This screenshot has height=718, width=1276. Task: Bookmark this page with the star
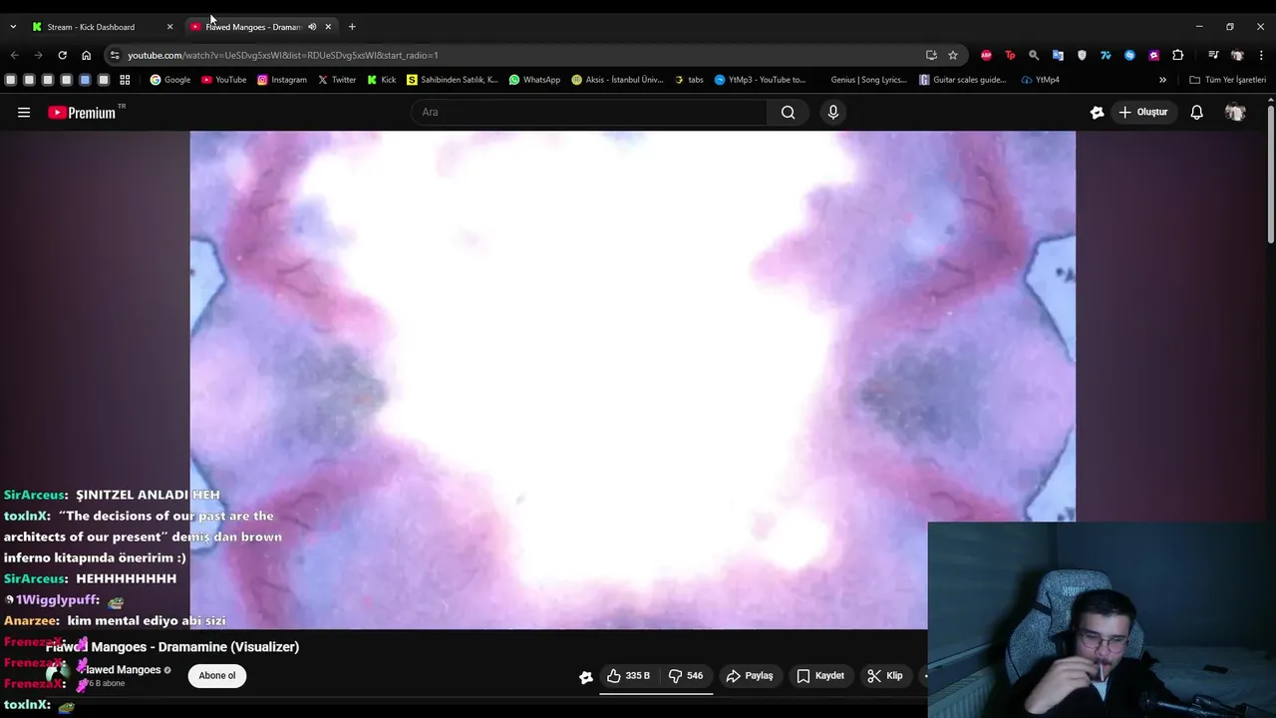coord(953,55)
